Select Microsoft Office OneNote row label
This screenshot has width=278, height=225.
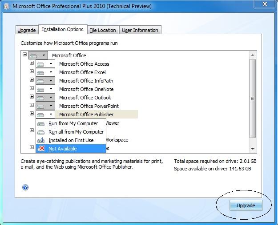[86, 89]
